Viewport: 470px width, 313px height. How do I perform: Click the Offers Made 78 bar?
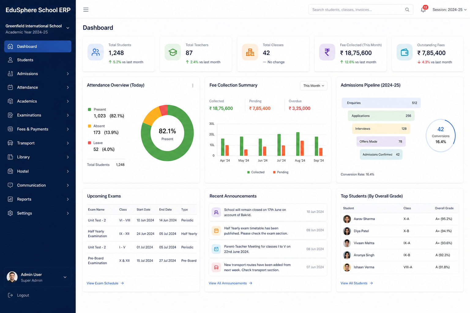(381, 142)
